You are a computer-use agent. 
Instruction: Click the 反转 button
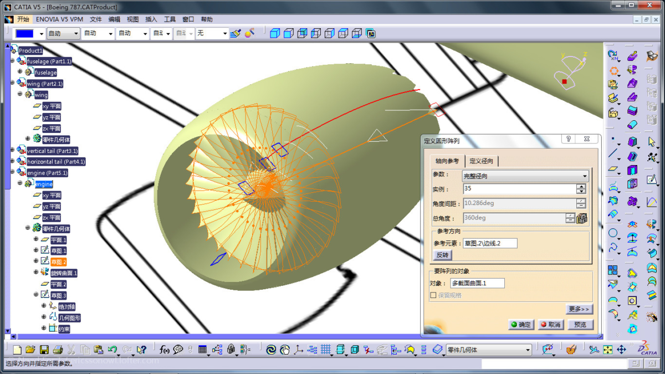(442, 255)
